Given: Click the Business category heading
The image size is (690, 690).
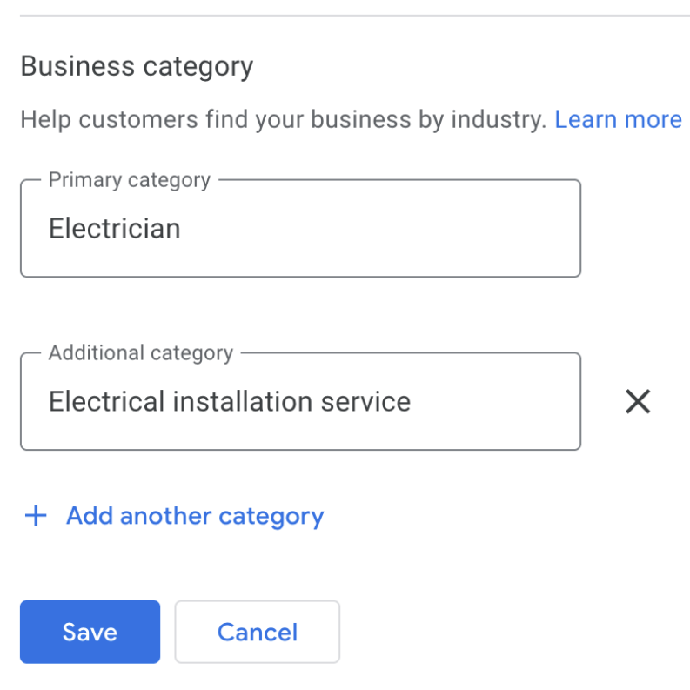Looking at the screenshot, I should tap(137, 67).
